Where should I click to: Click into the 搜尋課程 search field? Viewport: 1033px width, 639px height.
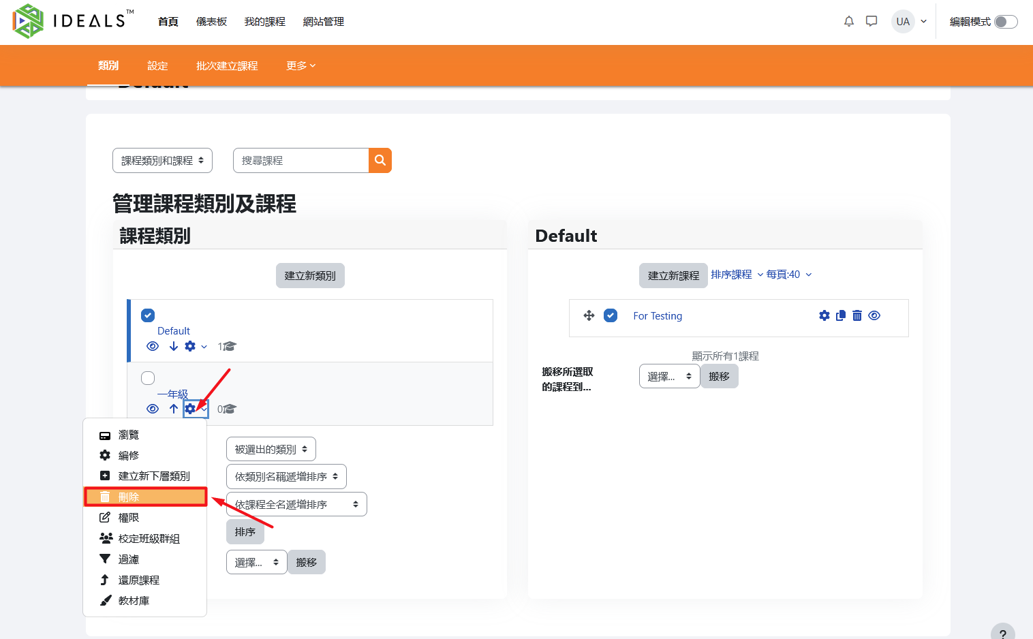300,161
